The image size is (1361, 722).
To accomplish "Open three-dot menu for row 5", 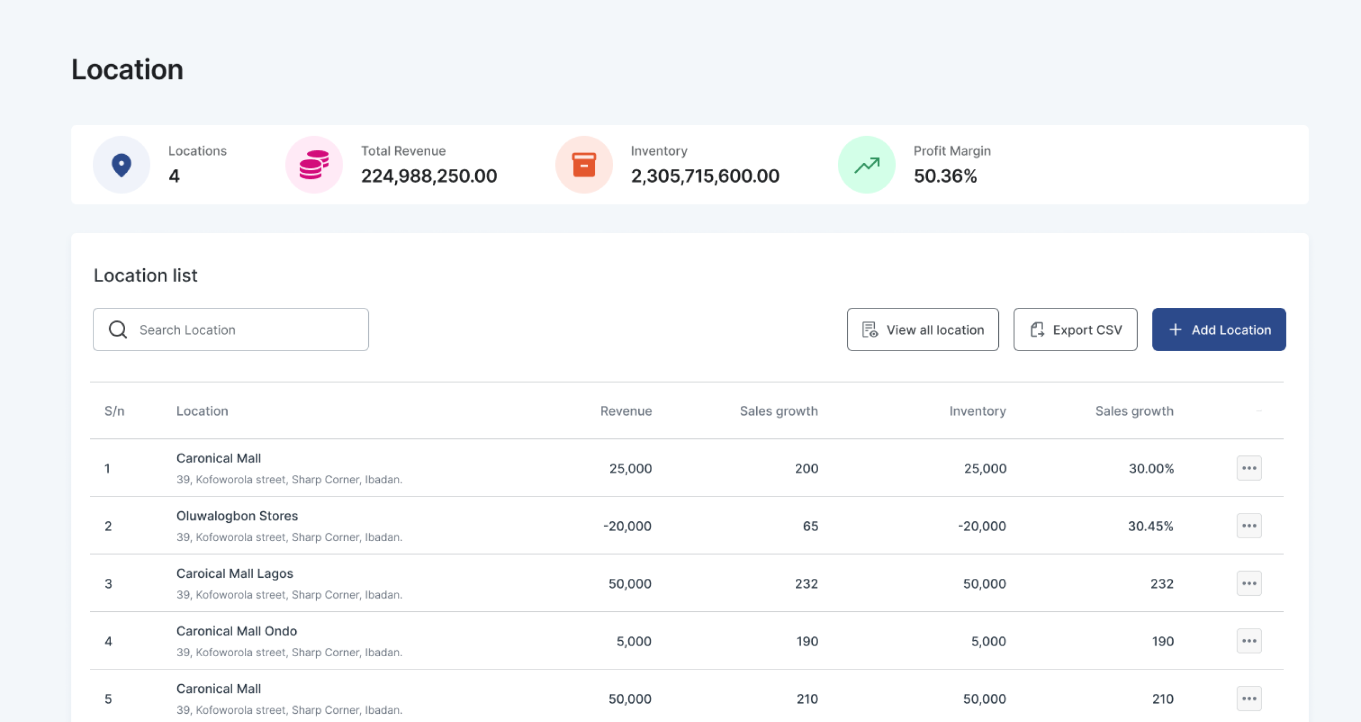I will click(1248, 698).
